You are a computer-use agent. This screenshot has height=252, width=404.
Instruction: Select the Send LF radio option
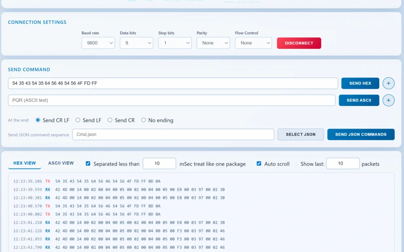[78, 120]
